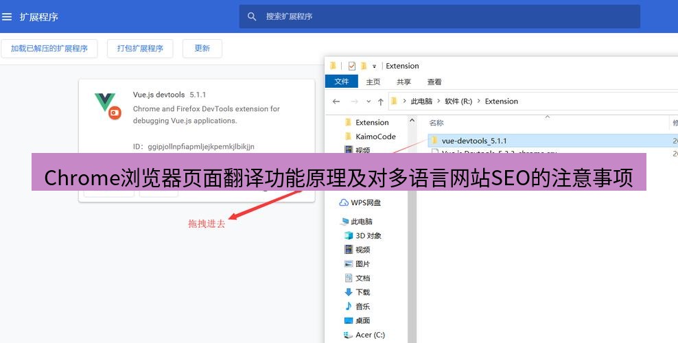The height and width of the screenshot is (343, 678).
Task: Click the This PC computer icon
Action: (344, 222)
